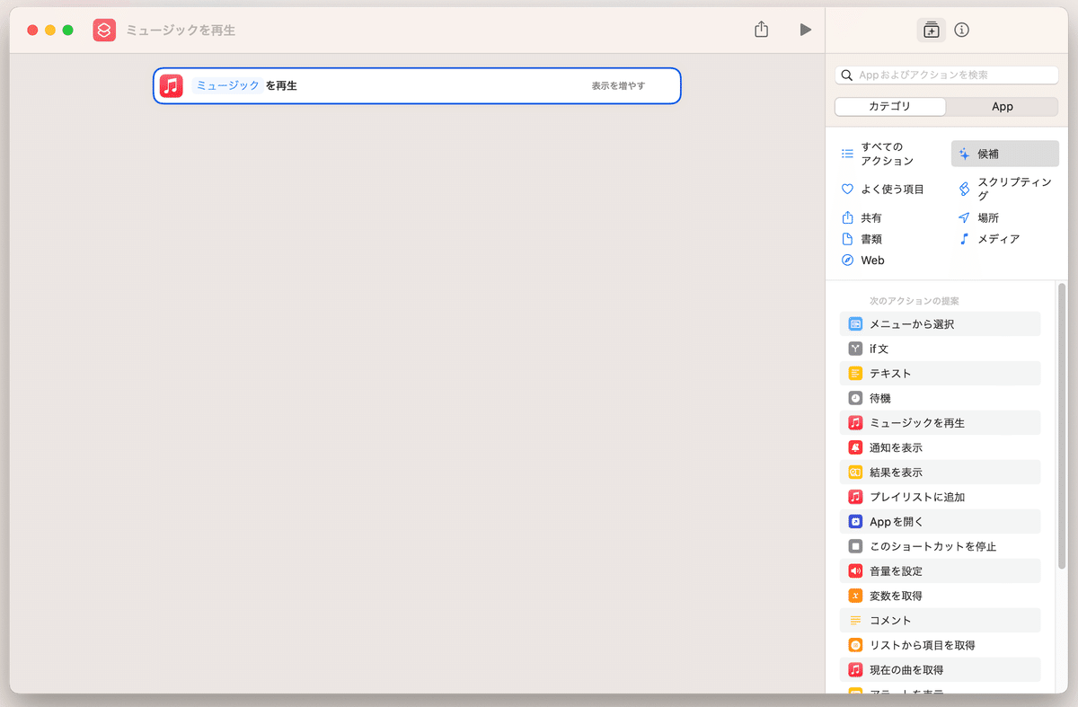Click the メニューから選択 action icon
The height and width of the screenshot is (707, 1078).
(855, 323)
